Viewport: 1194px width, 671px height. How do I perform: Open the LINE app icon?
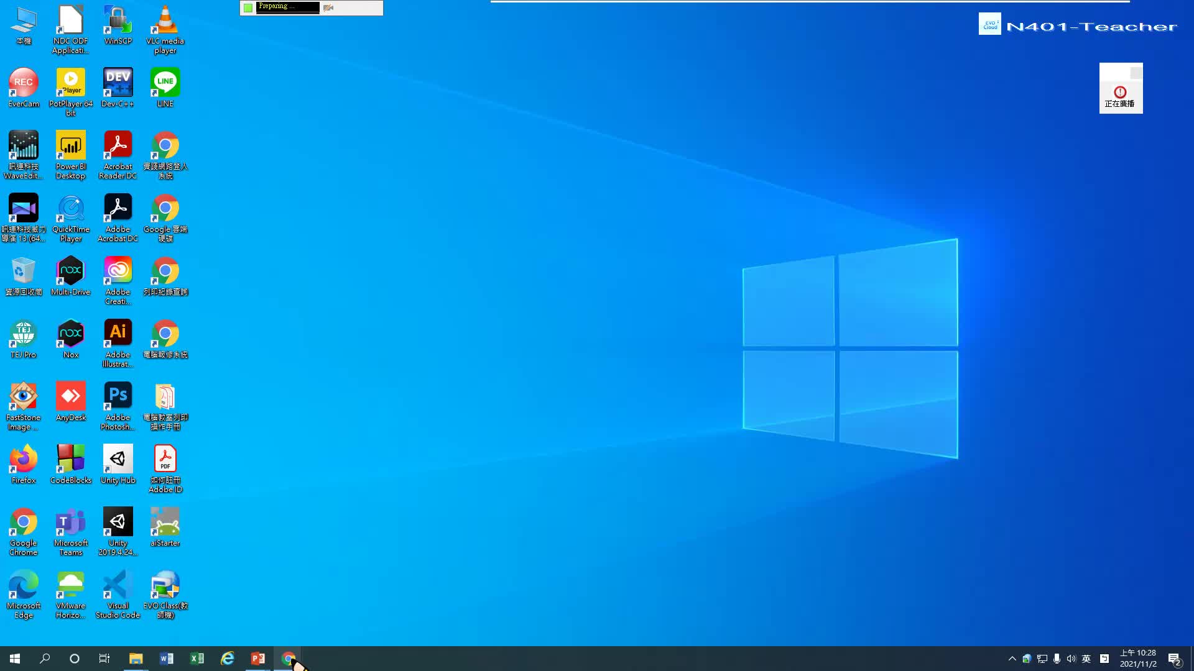click(165, 88)
